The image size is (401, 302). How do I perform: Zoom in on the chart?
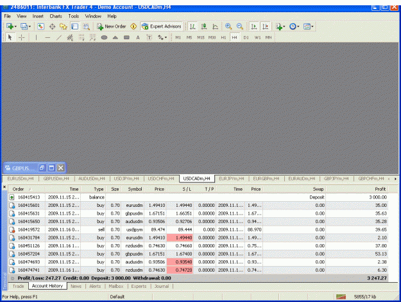click(228, 26)
